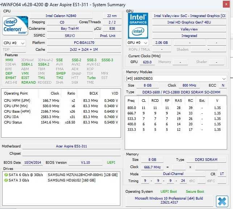Click the EIST feature label
Screen dimensions: 233x209
(25, 78)
